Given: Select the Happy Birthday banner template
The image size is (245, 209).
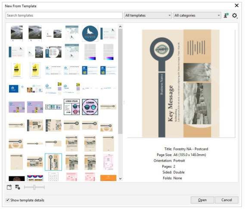Looking at the screenshot, I should (x=35, y=178).
